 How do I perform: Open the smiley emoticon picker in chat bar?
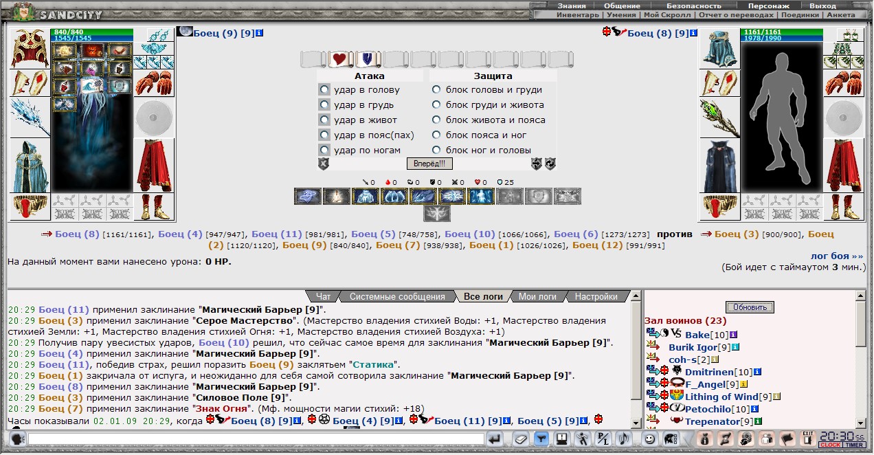649,439
